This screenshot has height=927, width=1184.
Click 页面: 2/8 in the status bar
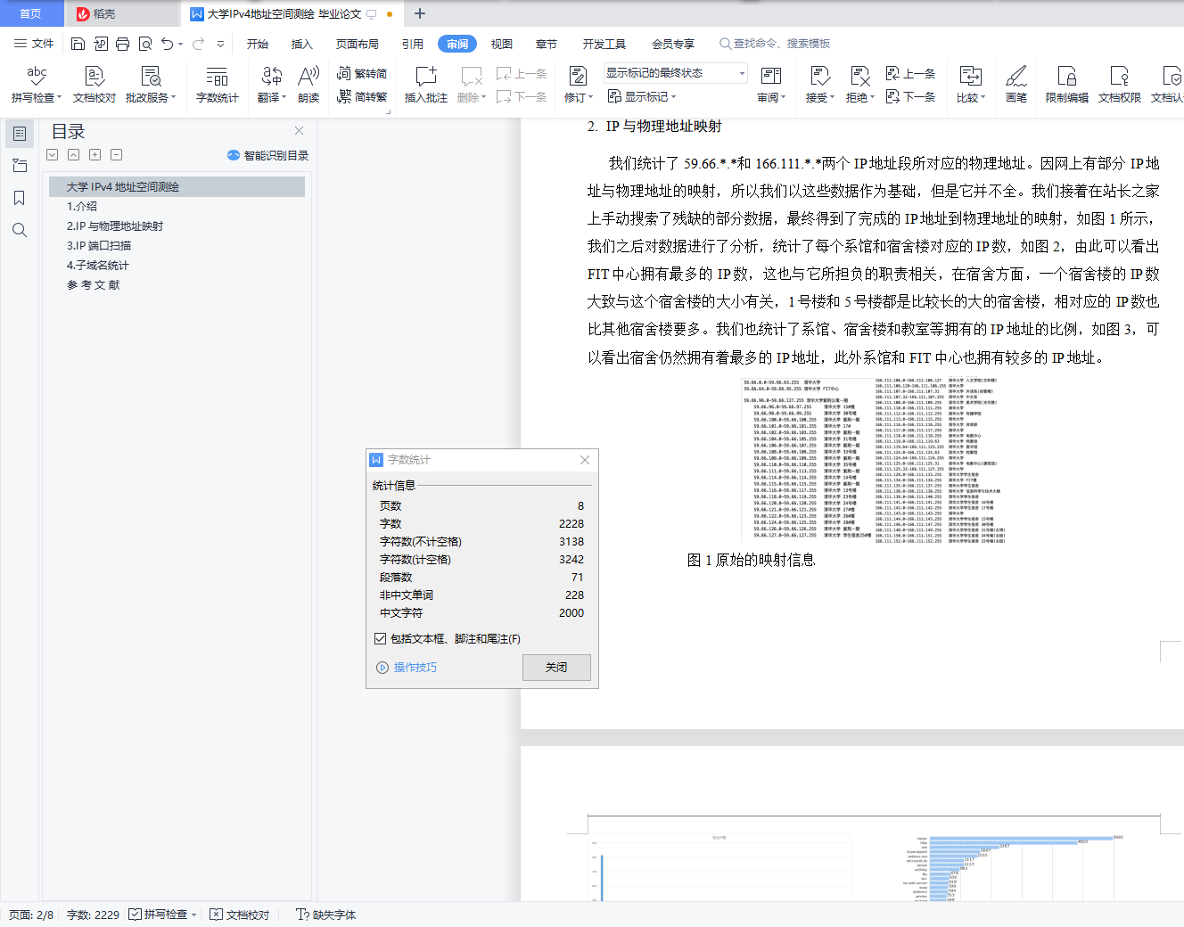pyautogui.click(x=31, y=915)
